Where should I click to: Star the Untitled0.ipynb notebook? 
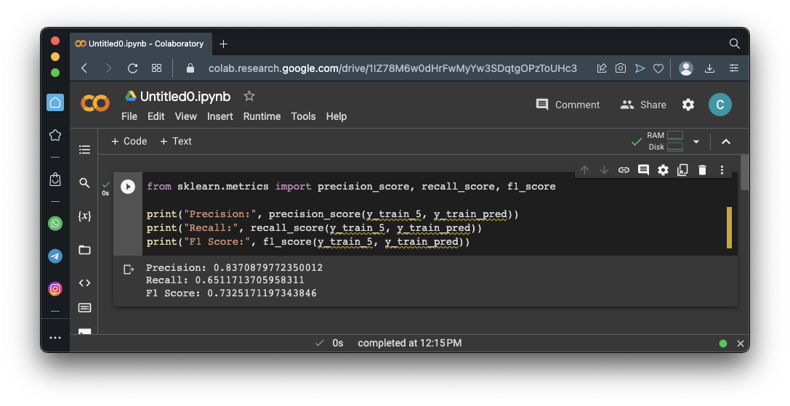pos(249,97)
